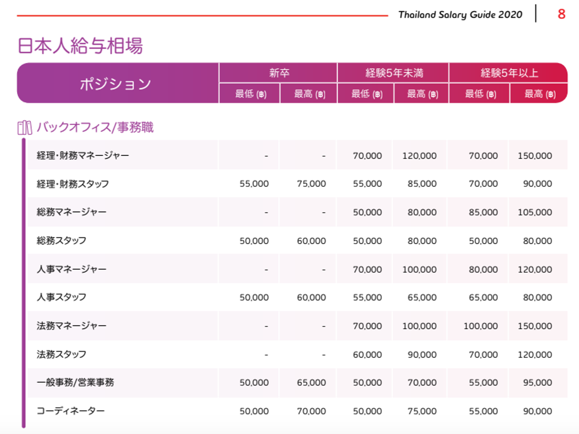
Task: Click the バックオフィス/事務職 section heading
Action: [x=95, y=127]
